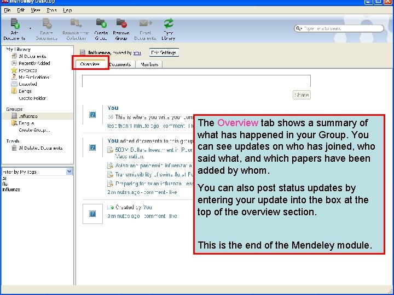Open the File menu
Viewport: 394px width, 295px height.
[7, 10]
